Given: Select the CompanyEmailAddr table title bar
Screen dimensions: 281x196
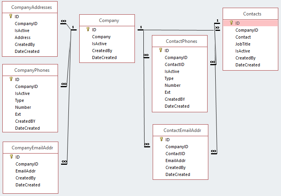Looking at the screenshot, I should 31,148.
